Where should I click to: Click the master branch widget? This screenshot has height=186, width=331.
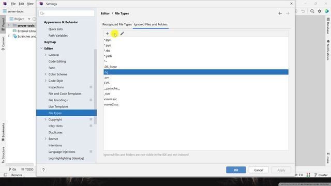tap(321, 175)
